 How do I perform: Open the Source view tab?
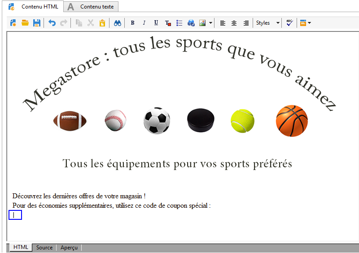(44, 248)
